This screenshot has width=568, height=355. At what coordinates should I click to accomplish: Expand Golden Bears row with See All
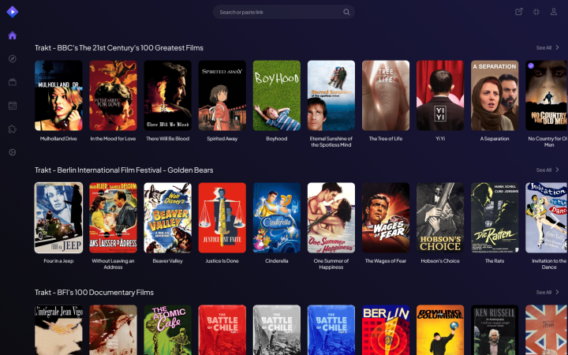point(547,170)
